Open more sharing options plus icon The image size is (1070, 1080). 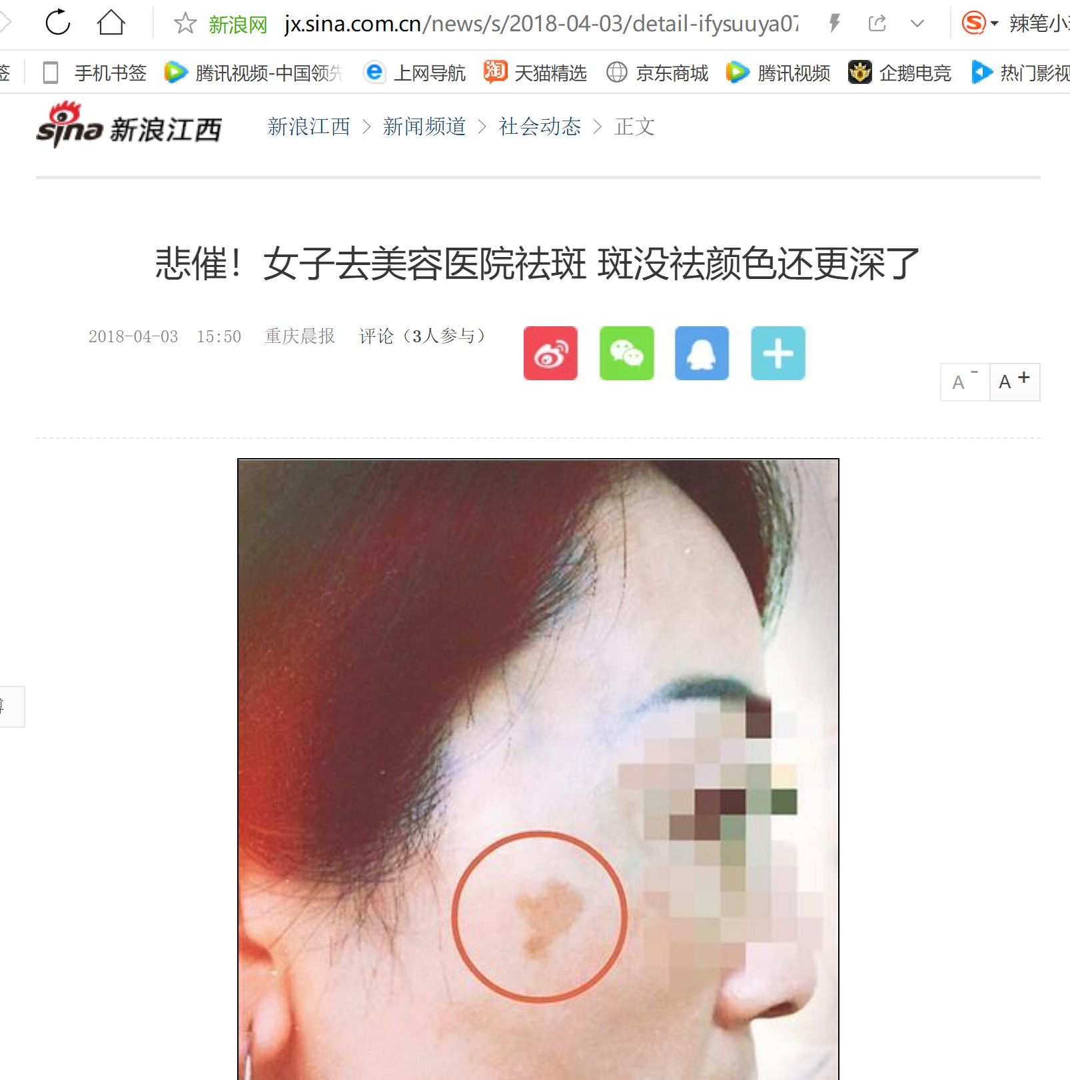778,353
